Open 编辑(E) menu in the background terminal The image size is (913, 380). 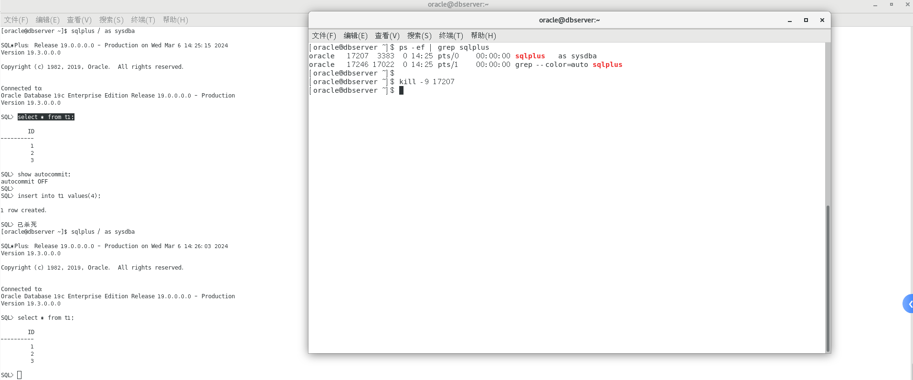tap(47, 20)
